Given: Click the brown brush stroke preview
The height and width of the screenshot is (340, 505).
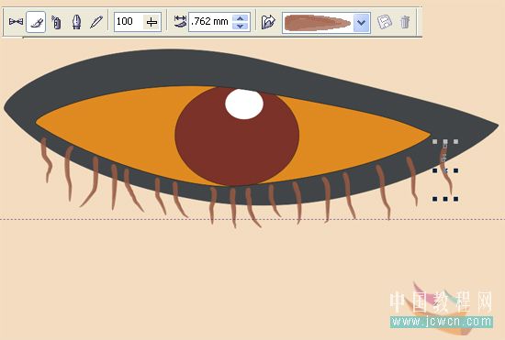Looking at the screenshot, I should (x=318, y=23).
